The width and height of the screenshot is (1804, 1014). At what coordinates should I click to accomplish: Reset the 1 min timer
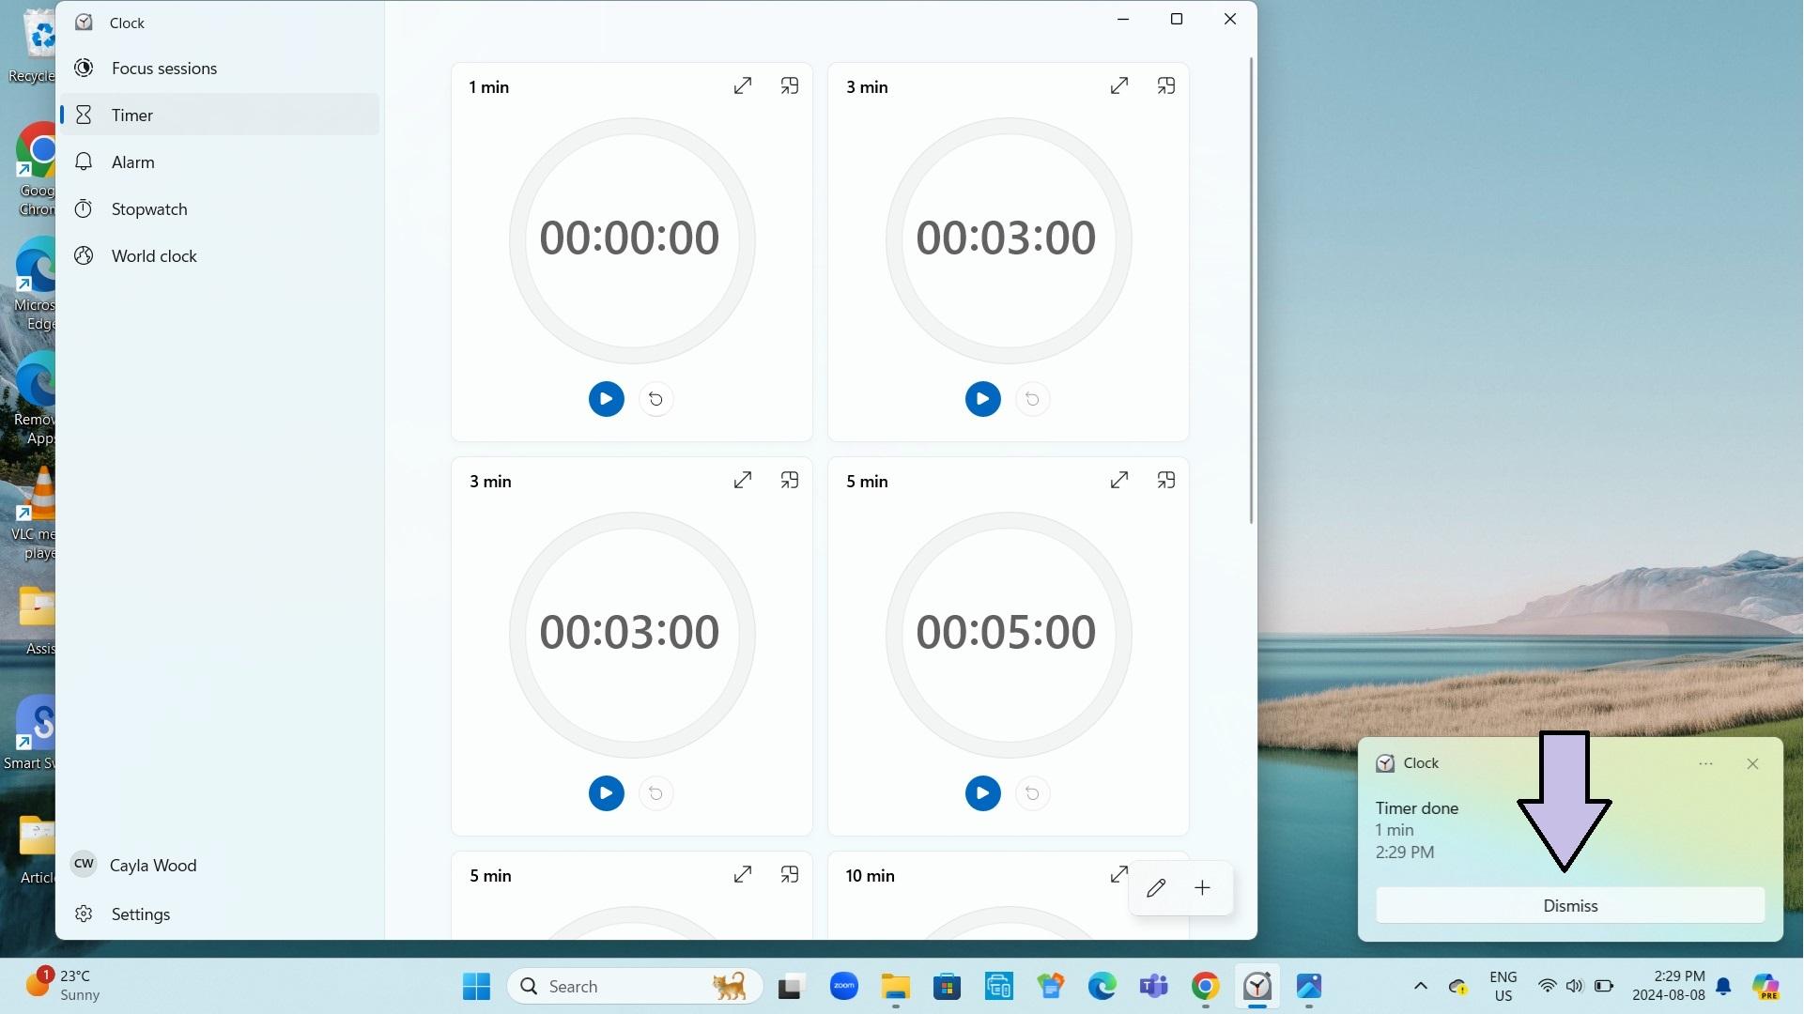tap(656, 399)
